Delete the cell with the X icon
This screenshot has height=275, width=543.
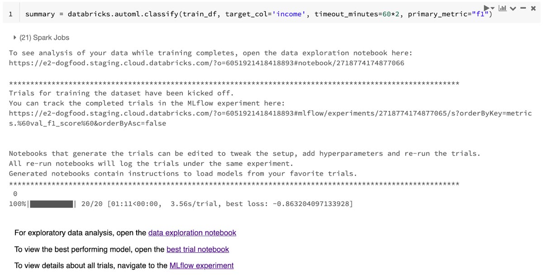pos(533,8)
